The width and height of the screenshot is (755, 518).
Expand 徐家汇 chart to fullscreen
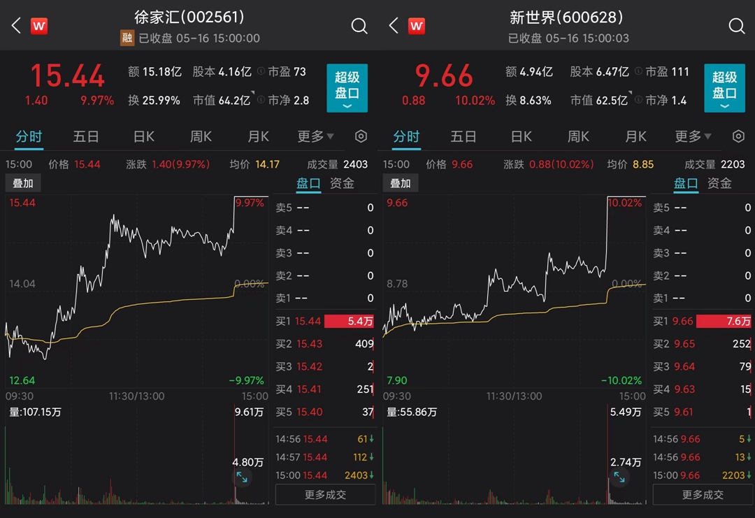point(242,477)
